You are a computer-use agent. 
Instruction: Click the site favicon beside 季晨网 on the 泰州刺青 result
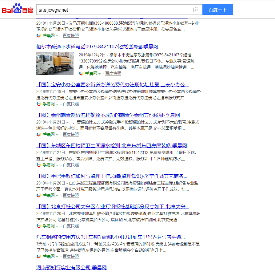38,134
